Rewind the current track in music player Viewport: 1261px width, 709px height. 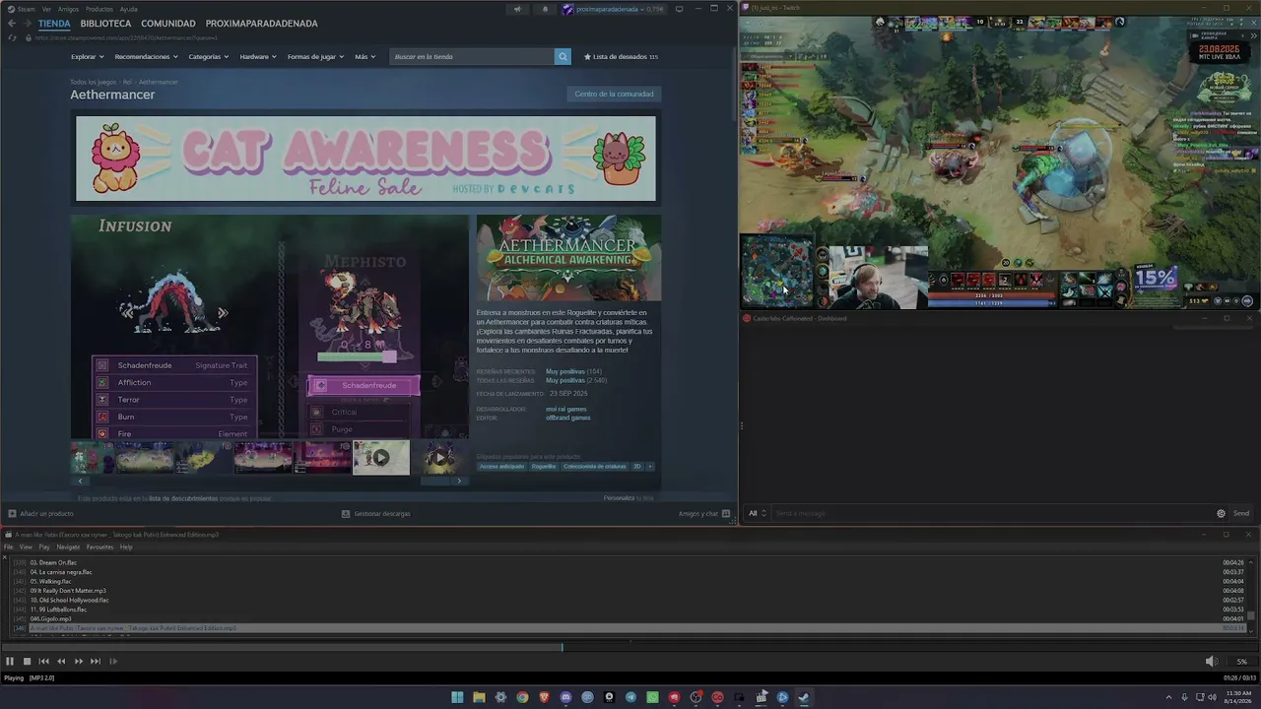click(61, 662)
